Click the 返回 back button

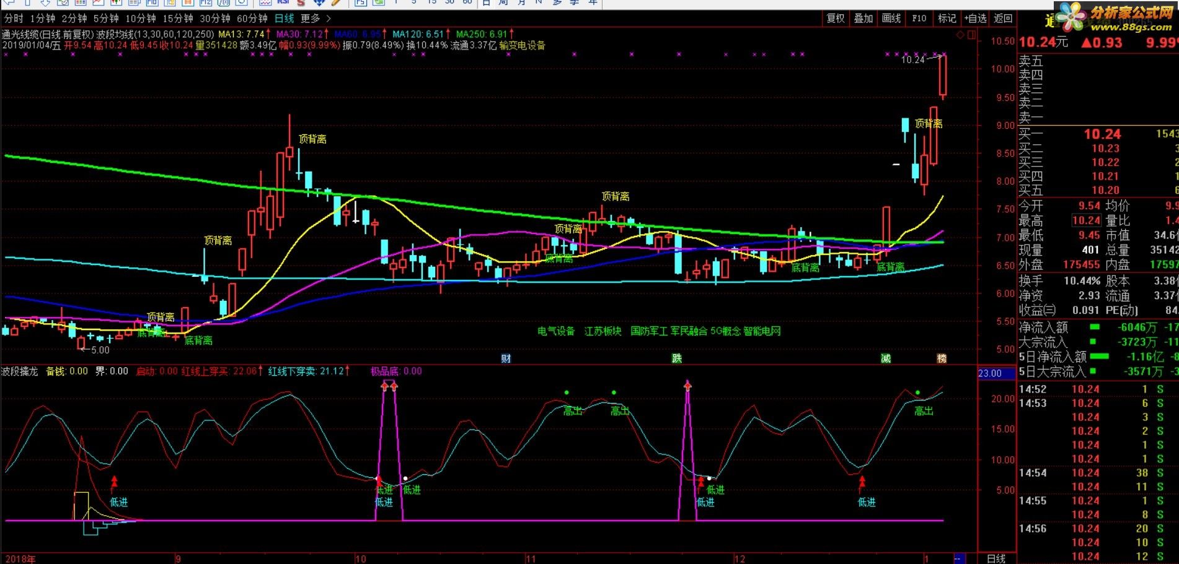click(x=1003, y=19)
